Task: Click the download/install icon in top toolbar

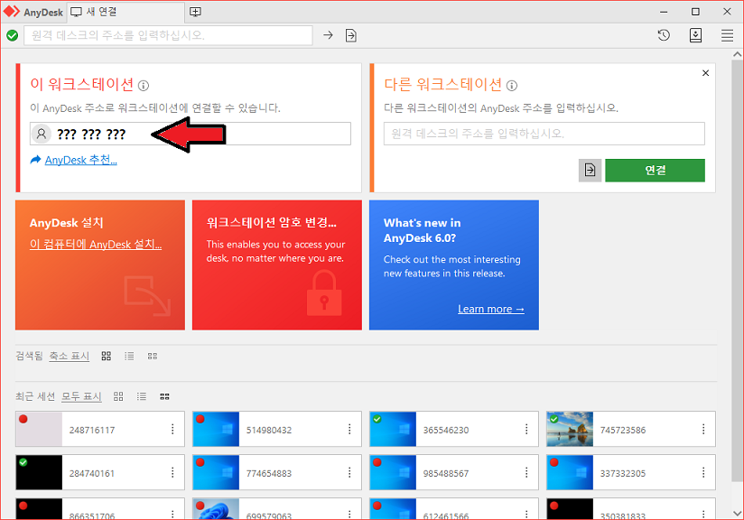Action: 695,35
